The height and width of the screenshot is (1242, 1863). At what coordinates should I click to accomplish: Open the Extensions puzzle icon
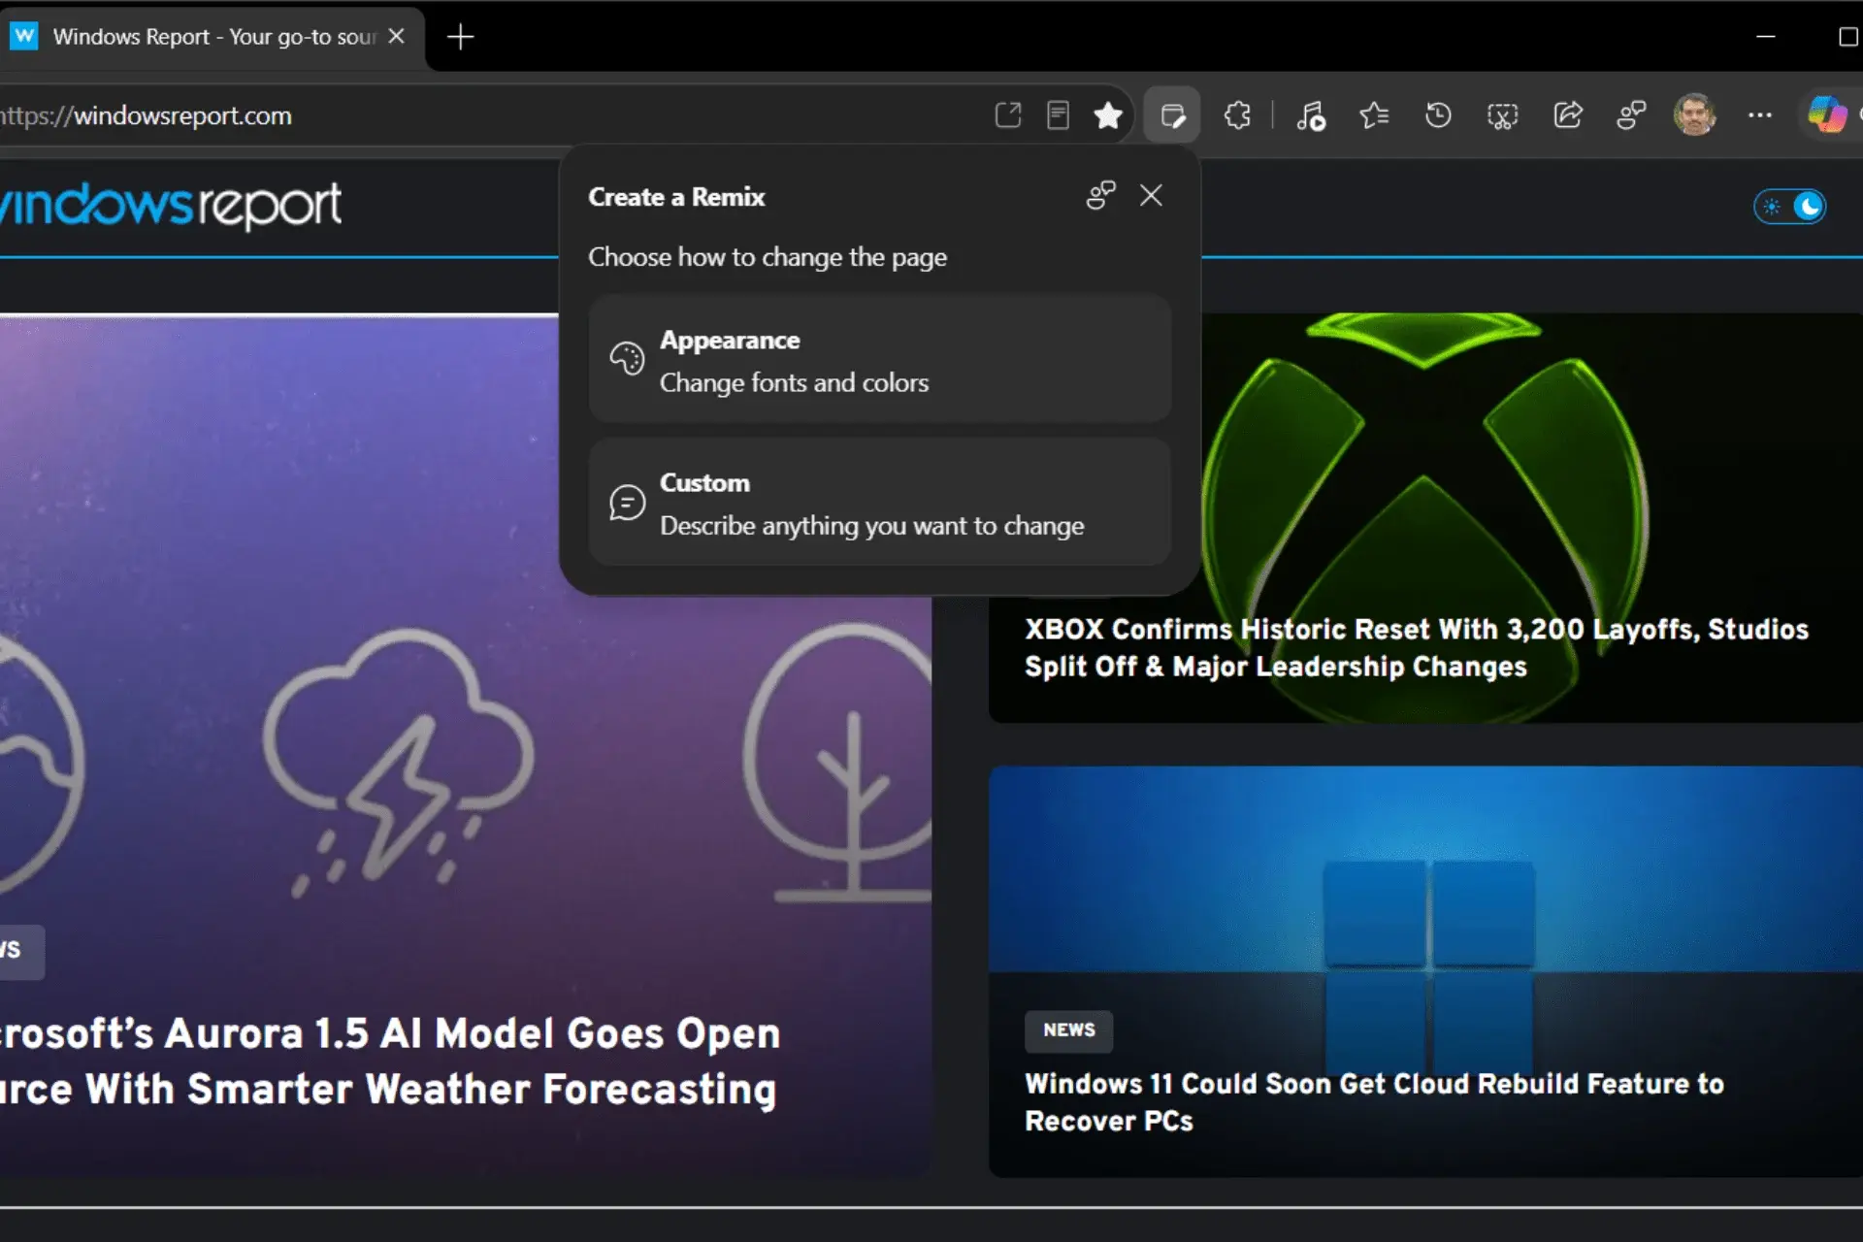pyautogui.click(x=1237, y=115)
